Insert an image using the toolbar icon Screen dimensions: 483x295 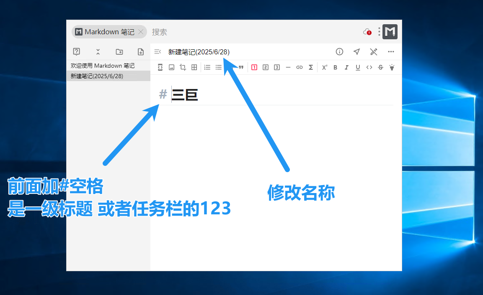coord(171,67)
